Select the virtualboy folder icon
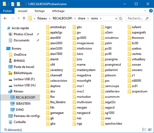Viewport: 154px width, 133px height. [x=129, y=59]
